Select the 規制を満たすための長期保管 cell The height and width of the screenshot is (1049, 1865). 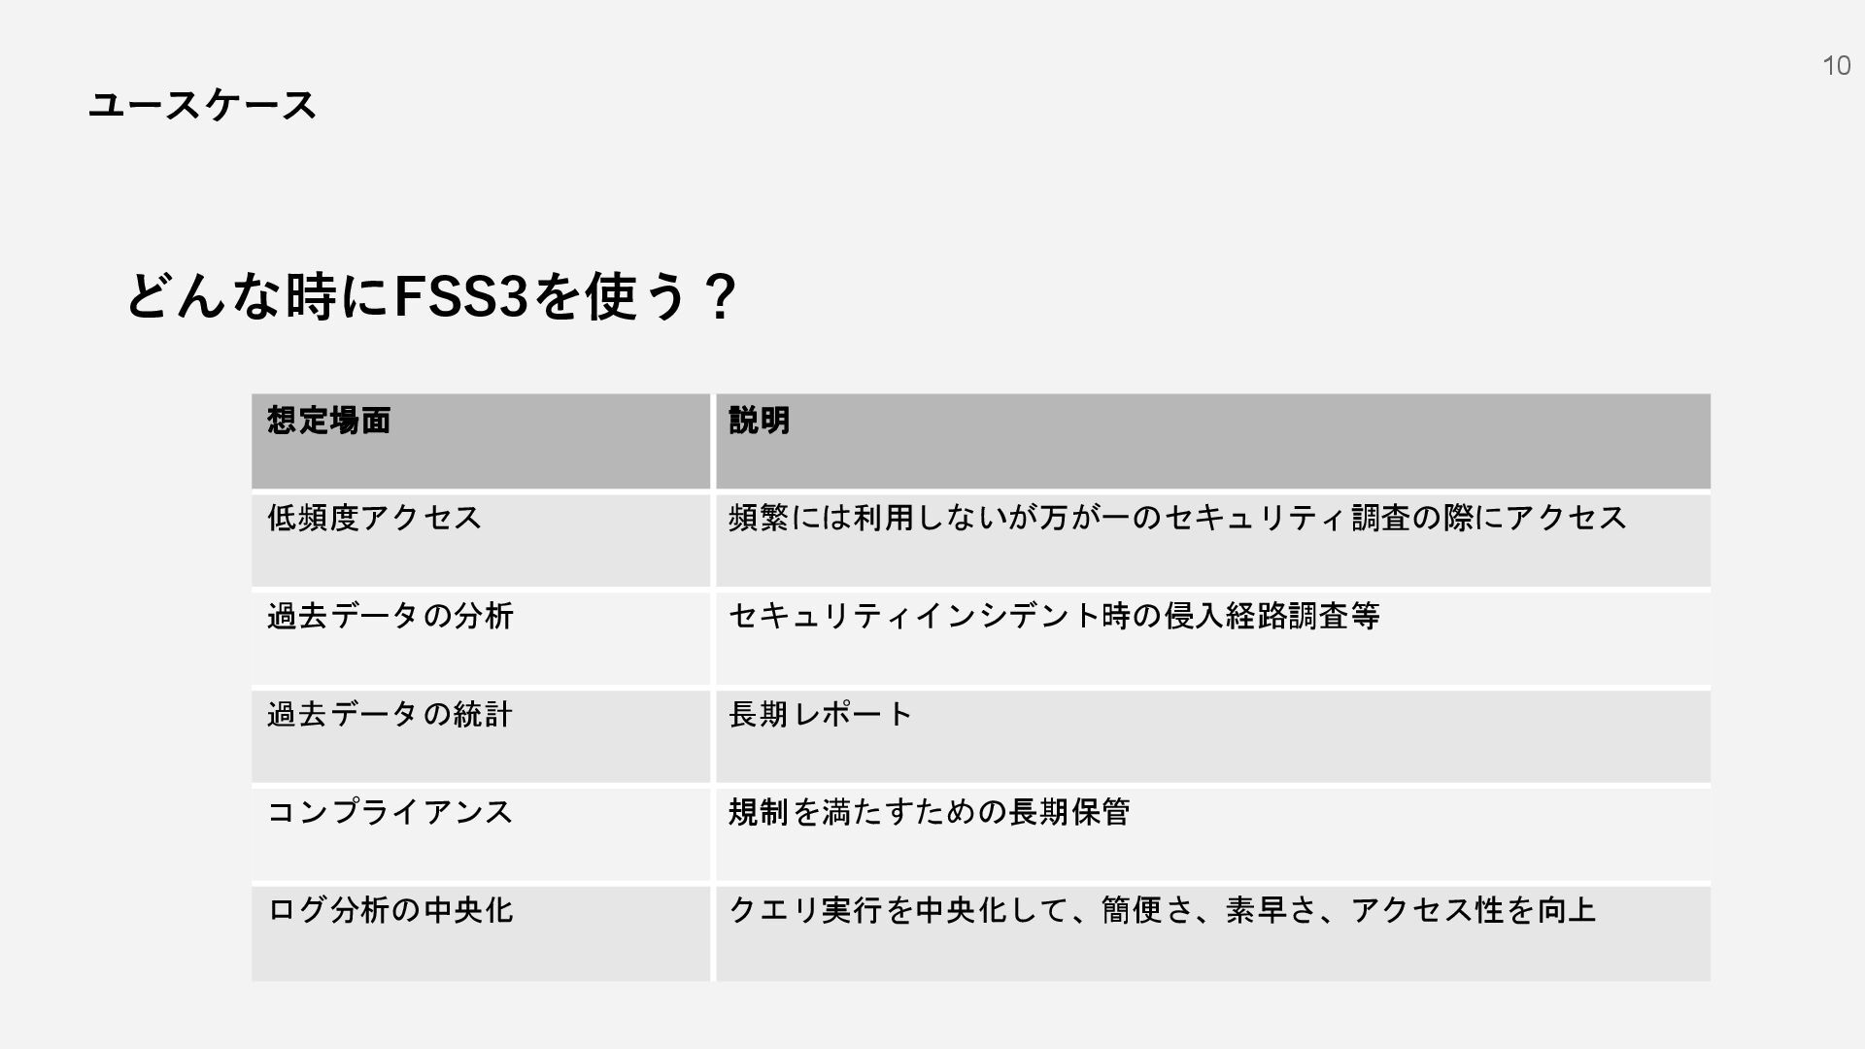coord(1213,834)
